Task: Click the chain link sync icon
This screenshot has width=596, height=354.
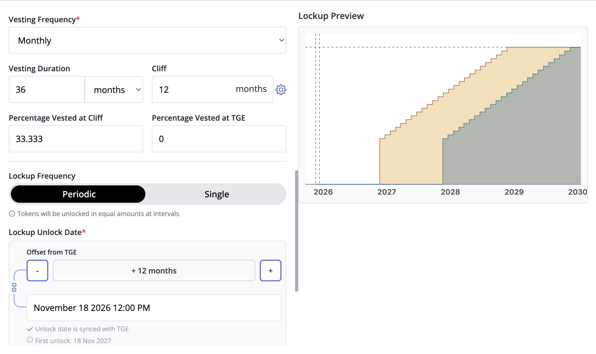Action: tap(14, 287)
